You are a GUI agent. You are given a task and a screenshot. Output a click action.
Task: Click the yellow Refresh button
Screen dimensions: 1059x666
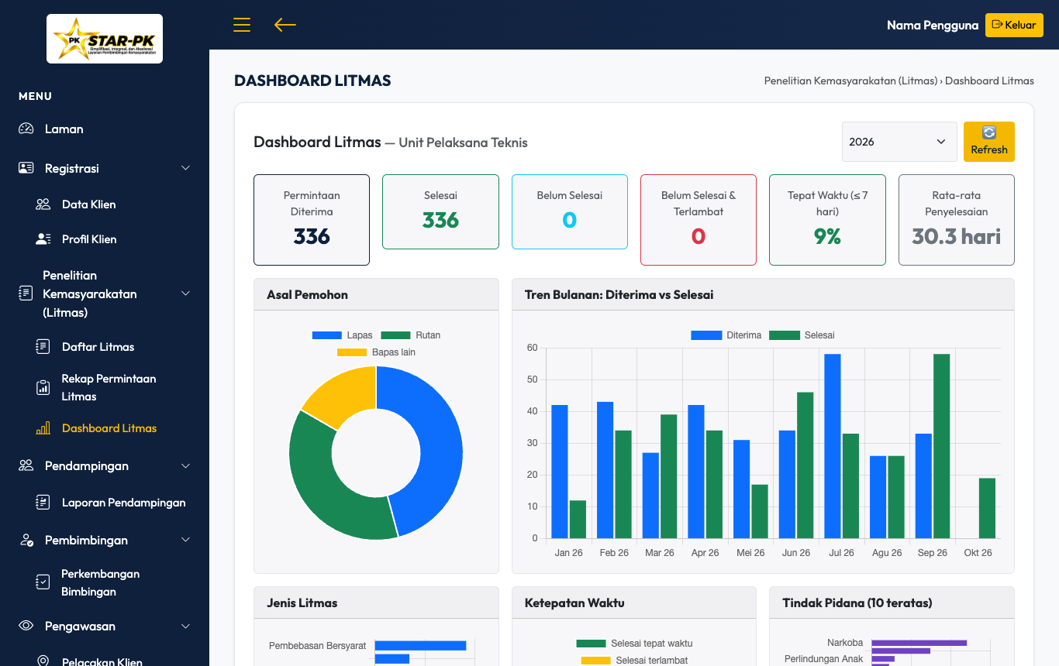click(x=989, y=142)
